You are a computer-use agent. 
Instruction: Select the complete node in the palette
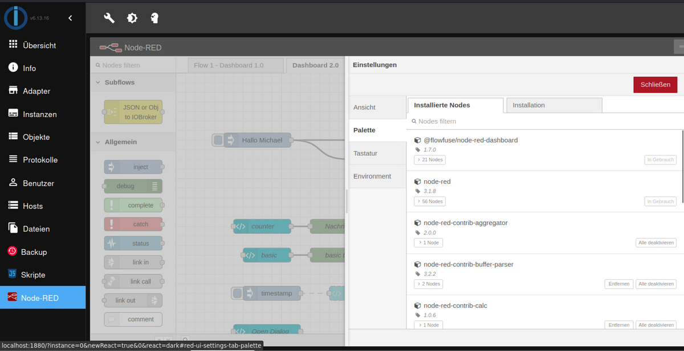(x=133, y=205)
